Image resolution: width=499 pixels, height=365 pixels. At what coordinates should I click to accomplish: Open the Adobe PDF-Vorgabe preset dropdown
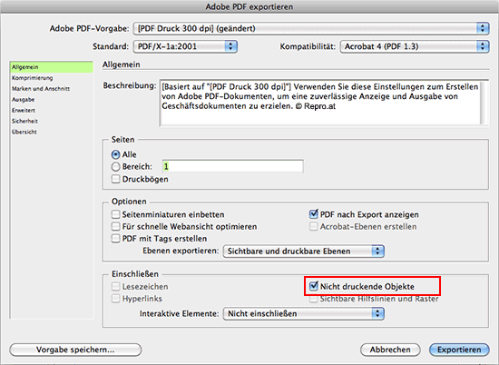pos(311,29)
